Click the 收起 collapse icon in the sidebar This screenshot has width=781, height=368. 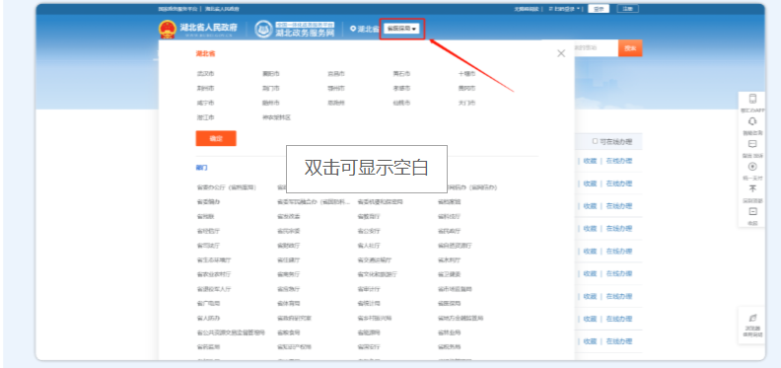[x=752, y=211]
